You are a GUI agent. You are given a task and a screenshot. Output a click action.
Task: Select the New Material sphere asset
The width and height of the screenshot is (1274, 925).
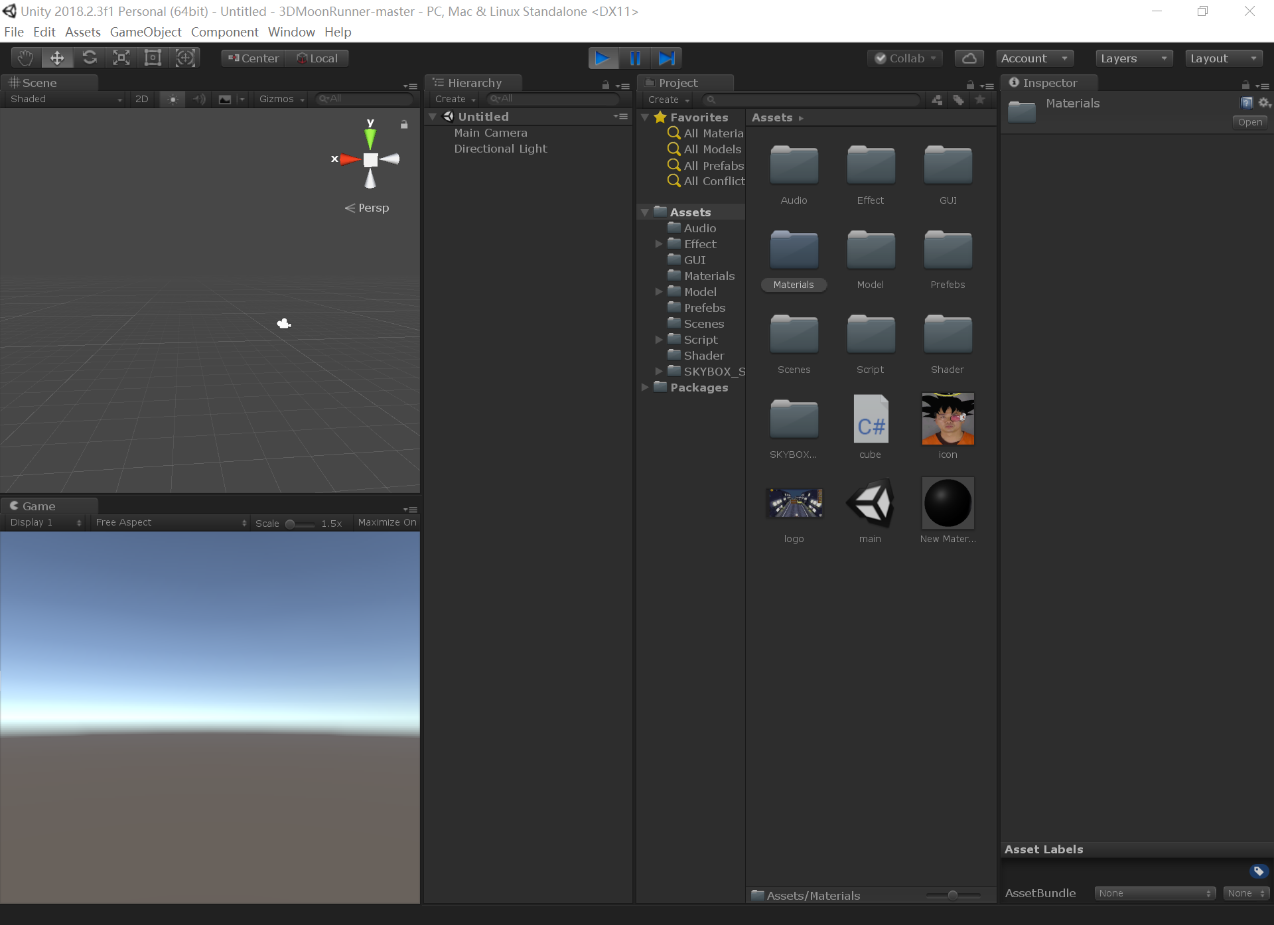point(948,512)
